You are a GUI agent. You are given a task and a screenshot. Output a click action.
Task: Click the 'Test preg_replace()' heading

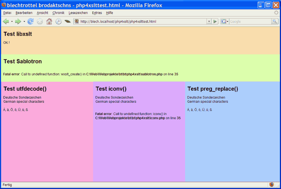click(x=213, y=89)
